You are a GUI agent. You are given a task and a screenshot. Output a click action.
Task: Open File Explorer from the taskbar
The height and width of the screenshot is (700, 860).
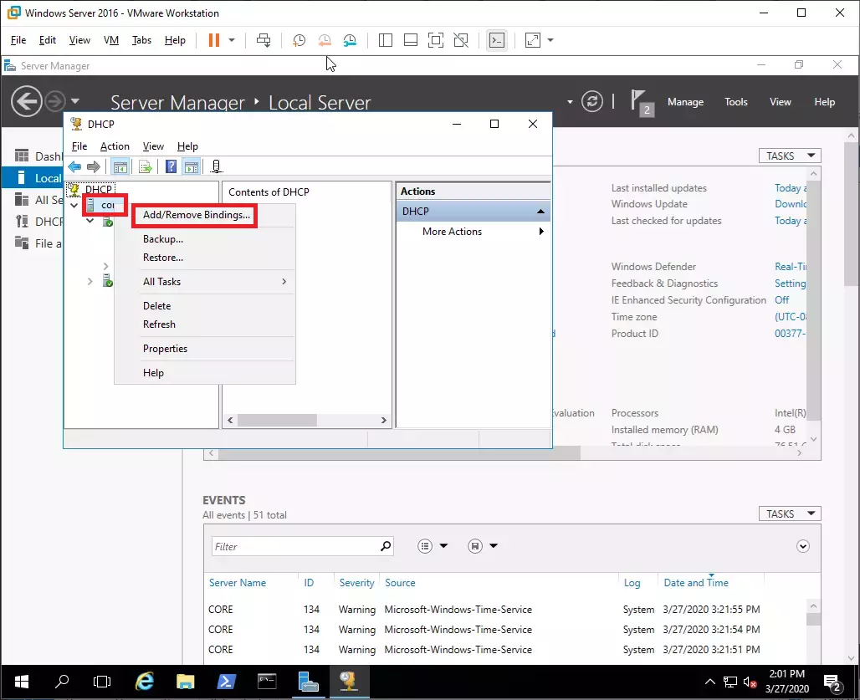(x=186, y=682)
